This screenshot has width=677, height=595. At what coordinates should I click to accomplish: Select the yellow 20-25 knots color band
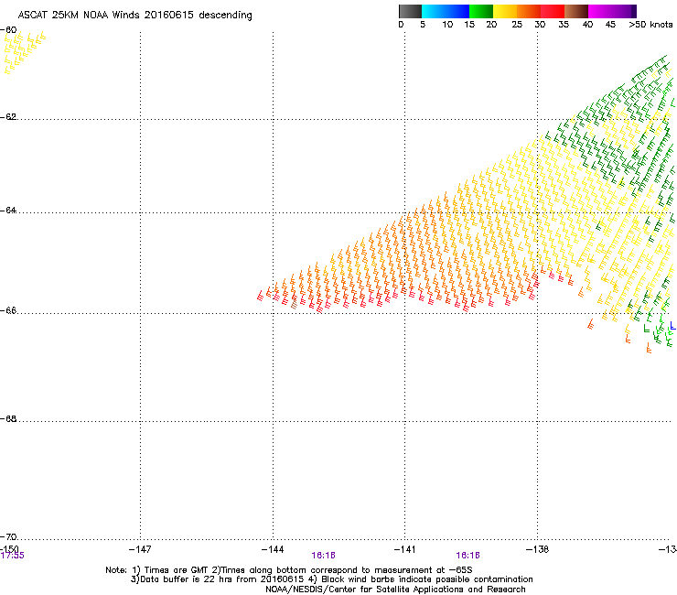(505, 11)
